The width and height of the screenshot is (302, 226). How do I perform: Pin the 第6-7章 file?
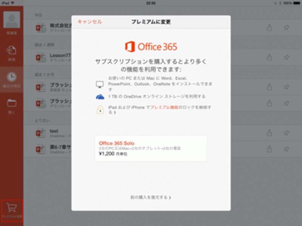(287, 149)
